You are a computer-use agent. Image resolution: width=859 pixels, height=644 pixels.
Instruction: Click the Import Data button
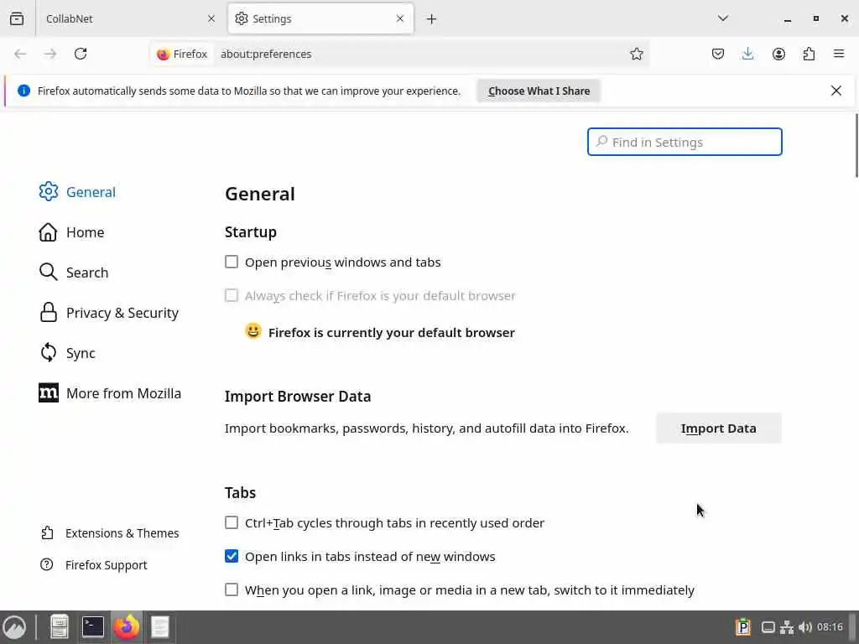[718, 428]
